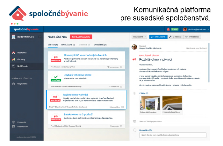
Task: Set status to Nahlásené in the detail toolbar
Action: (158, 37)
